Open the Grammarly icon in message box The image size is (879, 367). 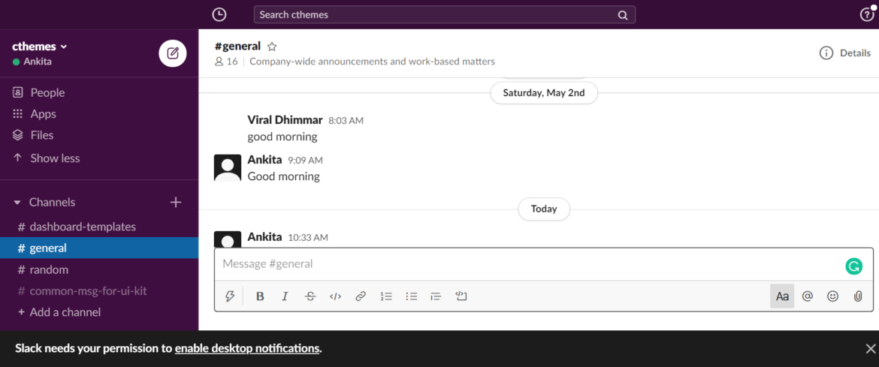coord(853,266)
